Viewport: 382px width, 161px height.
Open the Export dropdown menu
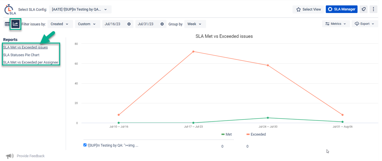click(364, 24)
